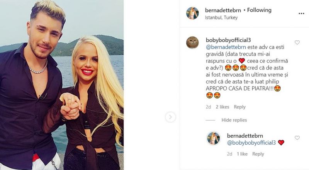Open Istanbul, Turkey location link
This screenshot has width=309, height=170.
[222, 17]
